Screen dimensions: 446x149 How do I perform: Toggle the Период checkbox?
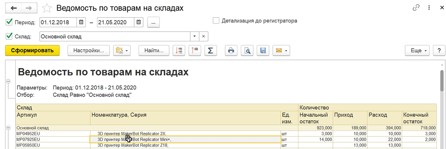[x=9, y=22]
